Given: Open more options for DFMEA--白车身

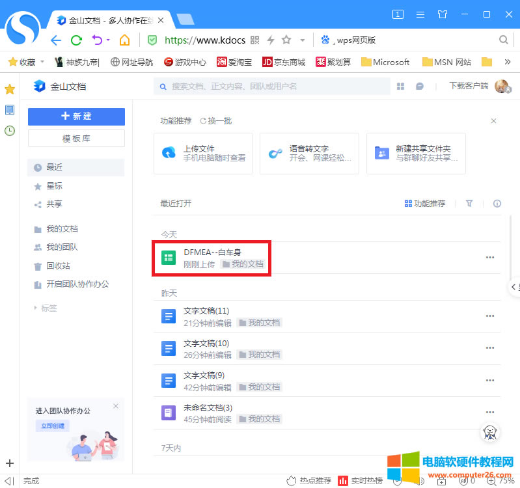Looking at the screenshot, I should click(x=490, y=258).
